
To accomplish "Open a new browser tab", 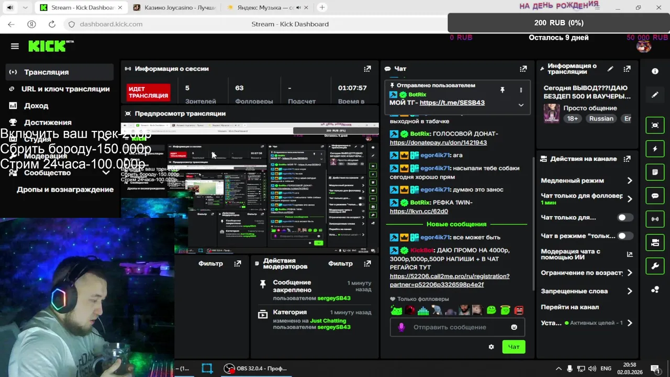I will click(x=322, y=7).
